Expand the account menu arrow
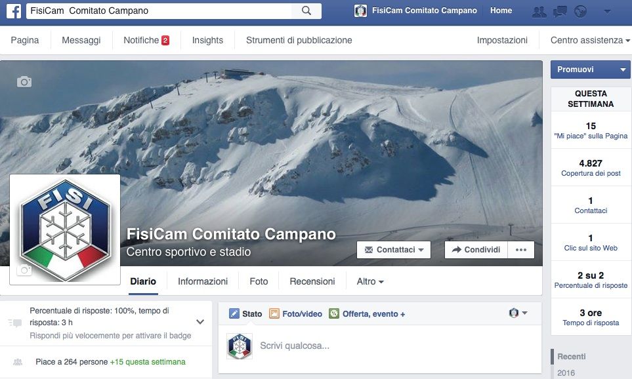The width and height of the screenshot is (632, 379). pos(607,12)
